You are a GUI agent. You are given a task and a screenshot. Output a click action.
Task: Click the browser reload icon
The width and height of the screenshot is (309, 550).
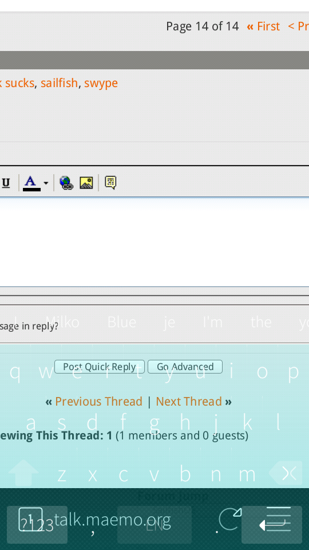tap(230, 519)
